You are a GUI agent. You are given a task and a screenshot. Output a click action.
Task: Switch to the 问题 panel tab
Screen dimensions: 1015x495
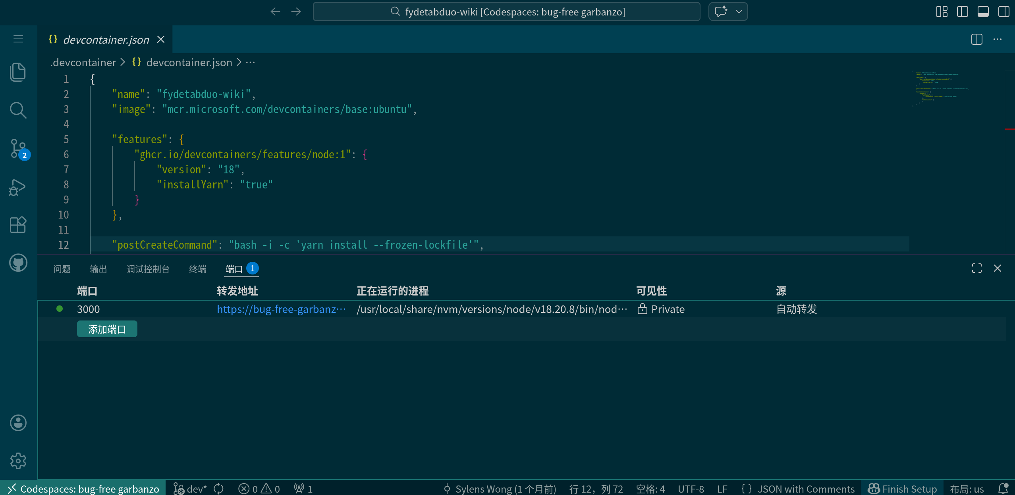tap(62, 269)
